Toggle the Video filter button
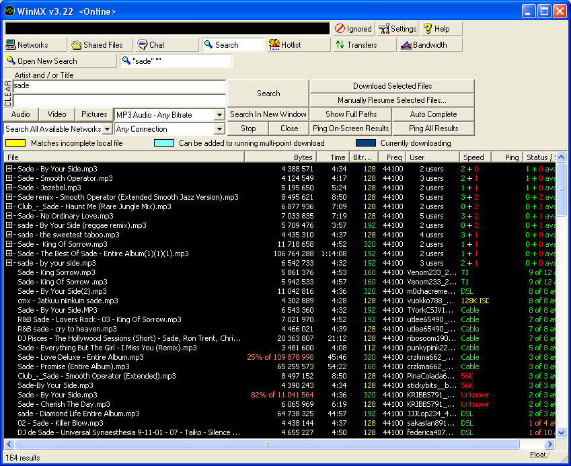 point(57,114)
